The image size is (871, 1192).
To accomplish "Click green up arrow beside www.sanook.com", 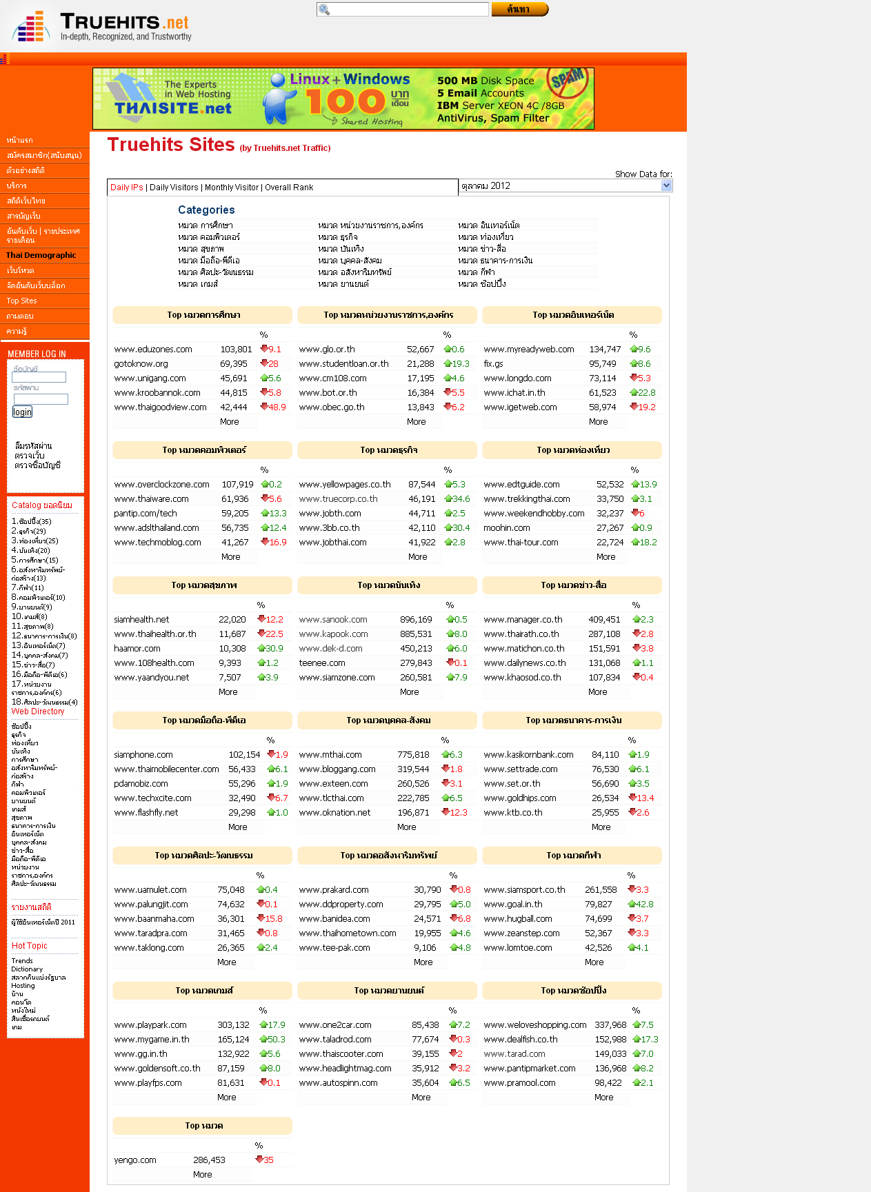I will click(450, 619).
